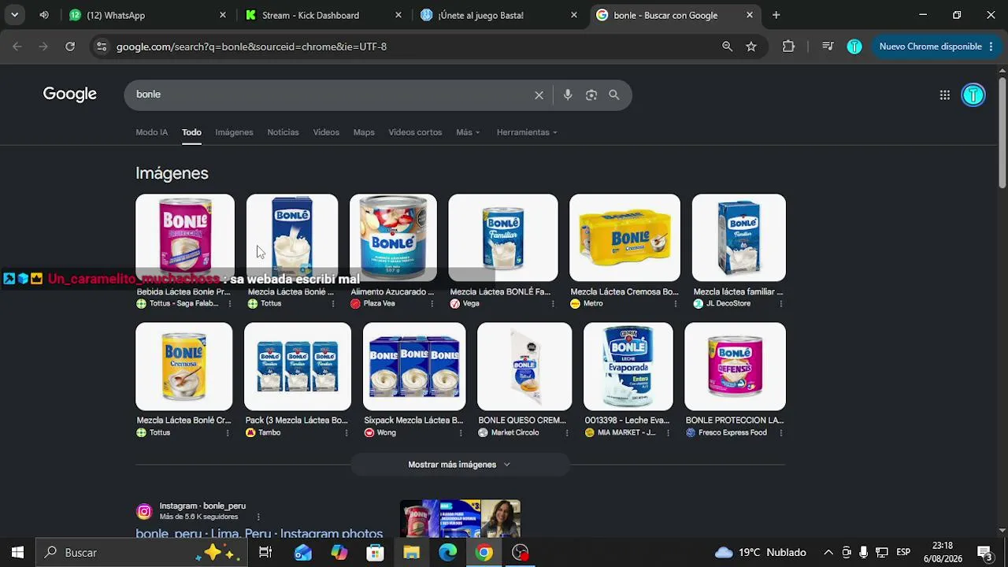Open the ESP language indicator
1008x567 pixels.
pyautogui.click(x=903, y=553)
